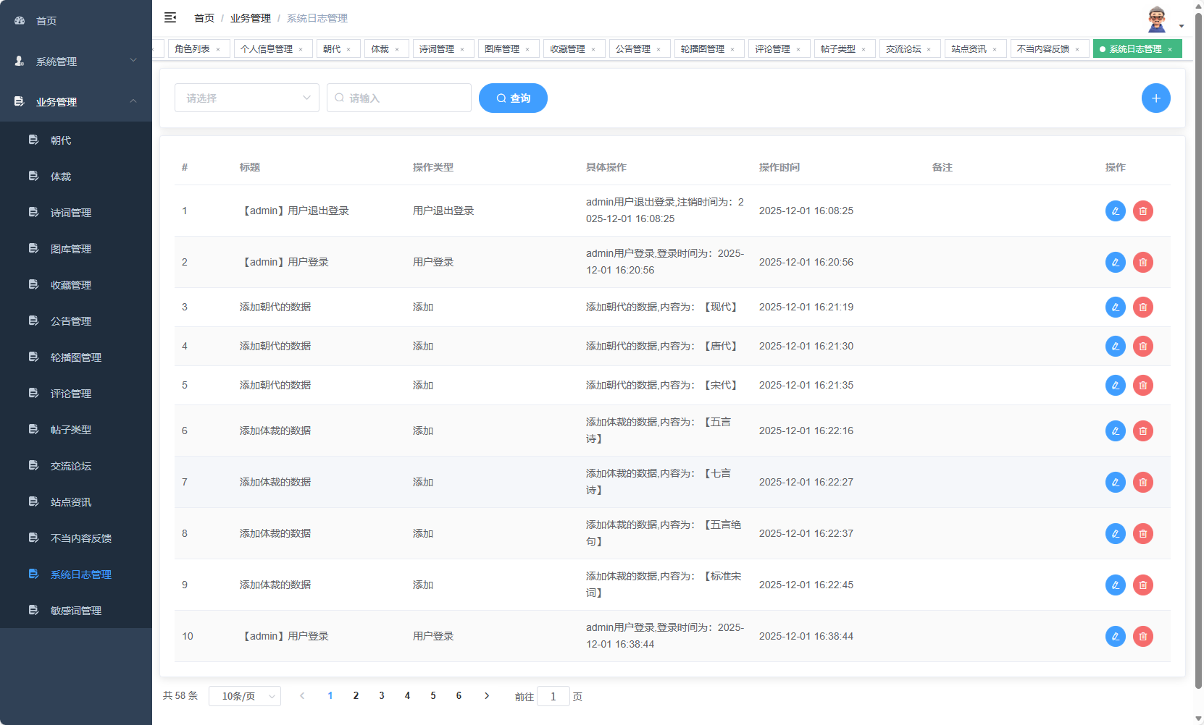Open the 请选择 filter dropdown

pyautogui.click(x=246, y=98)
